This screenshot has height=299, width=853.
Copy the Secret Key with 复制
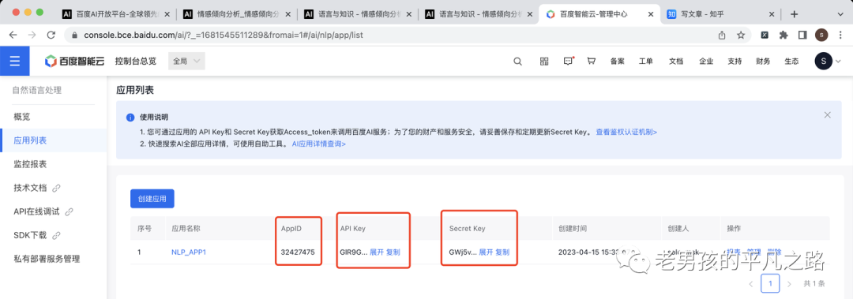click(x=502, y=252)
